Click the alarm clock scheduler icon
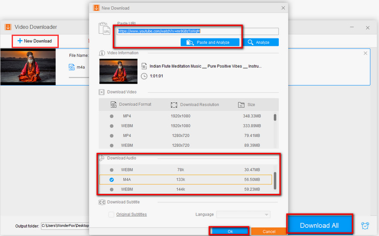Viewport: 379px width, 236px height. pyautogui.click(x=365, y=226)
